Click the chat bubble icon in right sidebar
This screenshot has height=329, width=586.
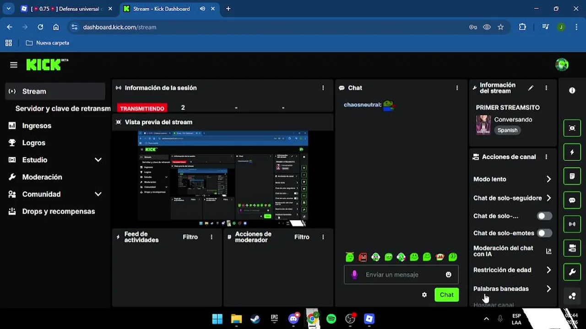point(572,200)
